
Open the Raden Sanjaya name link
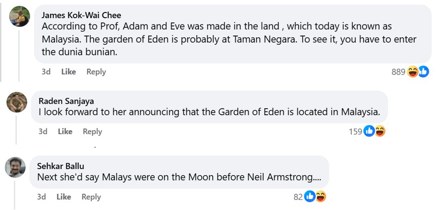66,101
